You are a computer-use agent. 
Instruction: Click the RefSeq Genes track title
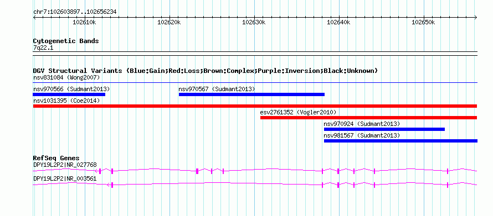(57, 158)
